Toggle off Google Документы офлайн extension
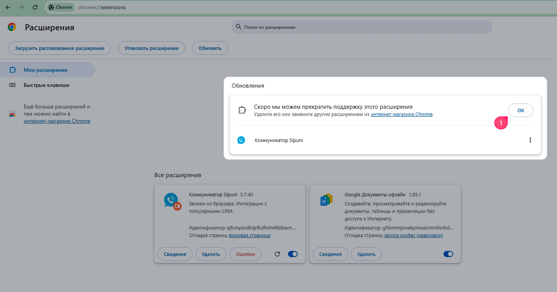Viewport: 557px width, 292px height. pyautogui.click(x=448, y=254)
